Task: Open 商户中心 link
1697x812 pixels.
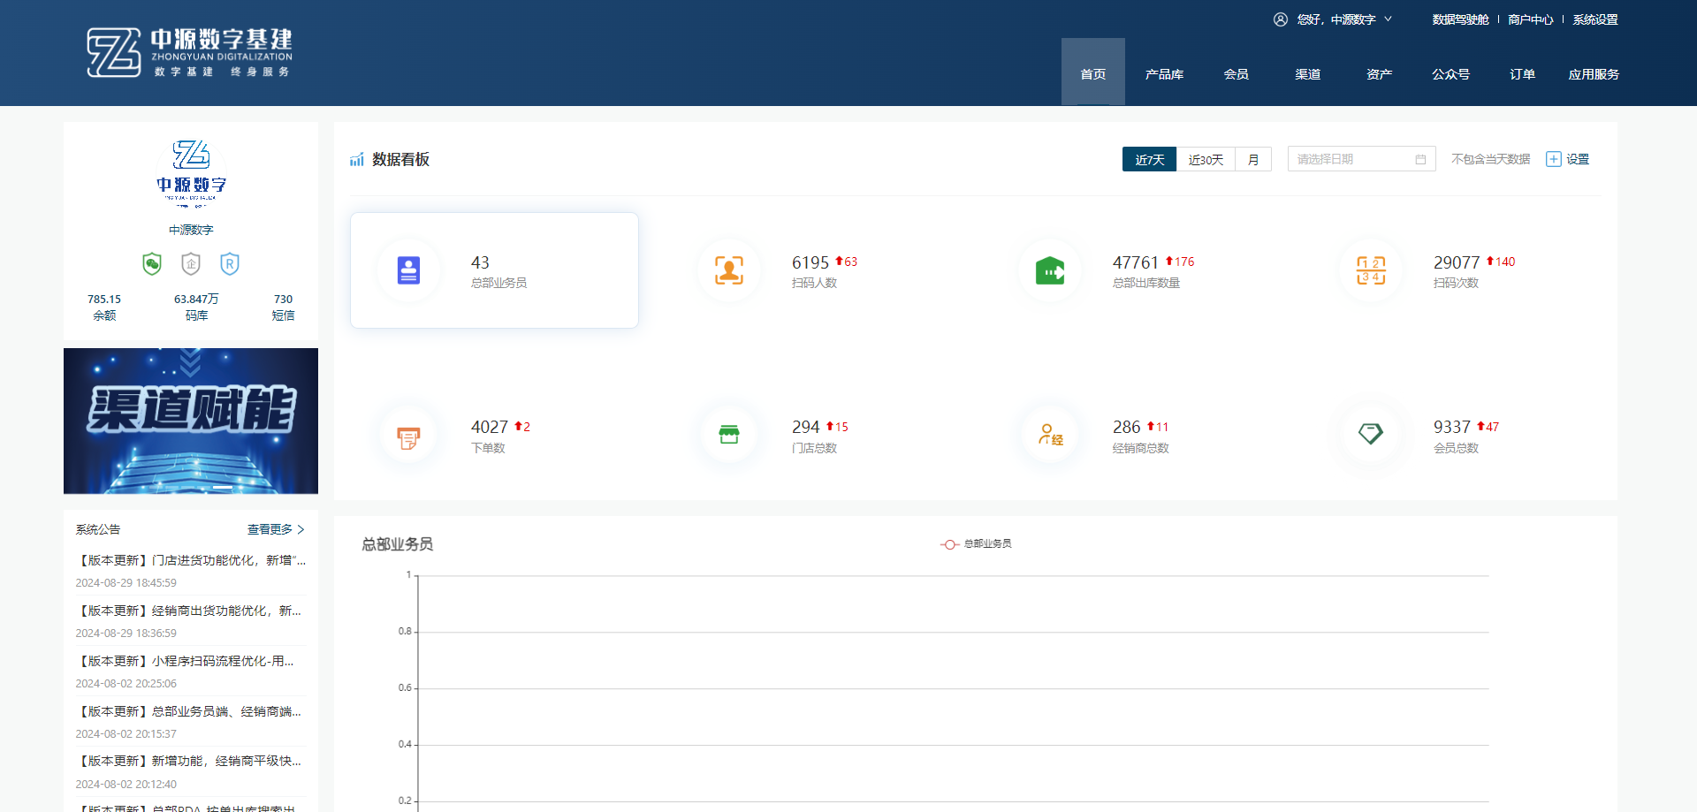Action: click(1531, 19)
